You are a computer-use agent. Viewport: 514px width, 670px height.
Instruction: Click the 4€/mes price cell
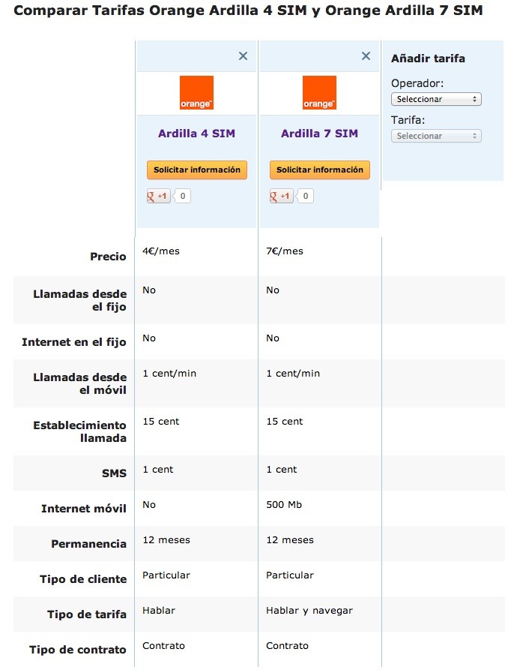click(161, 251)
